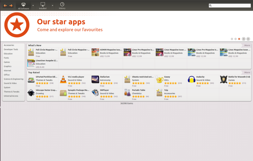Open the Inkscape Vector Graphics icon
253x161 pixels.
31,93
